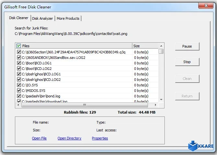Image resolution: width=217 pixels, height=155 pixels.
Task: Open the Open File link
Action: click(39, 138)
